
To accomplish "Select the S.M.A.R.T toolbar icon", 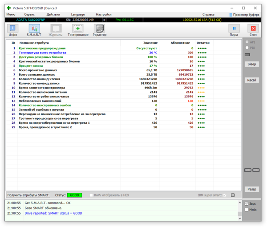I will 34,30.
